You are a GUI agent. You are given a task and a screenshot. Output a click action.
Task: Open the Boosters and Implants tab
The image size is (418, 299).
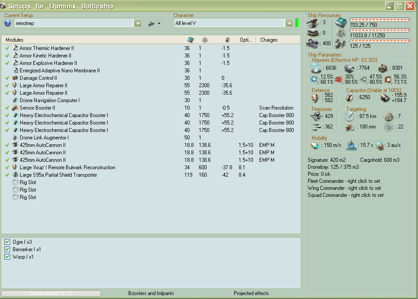151,293
